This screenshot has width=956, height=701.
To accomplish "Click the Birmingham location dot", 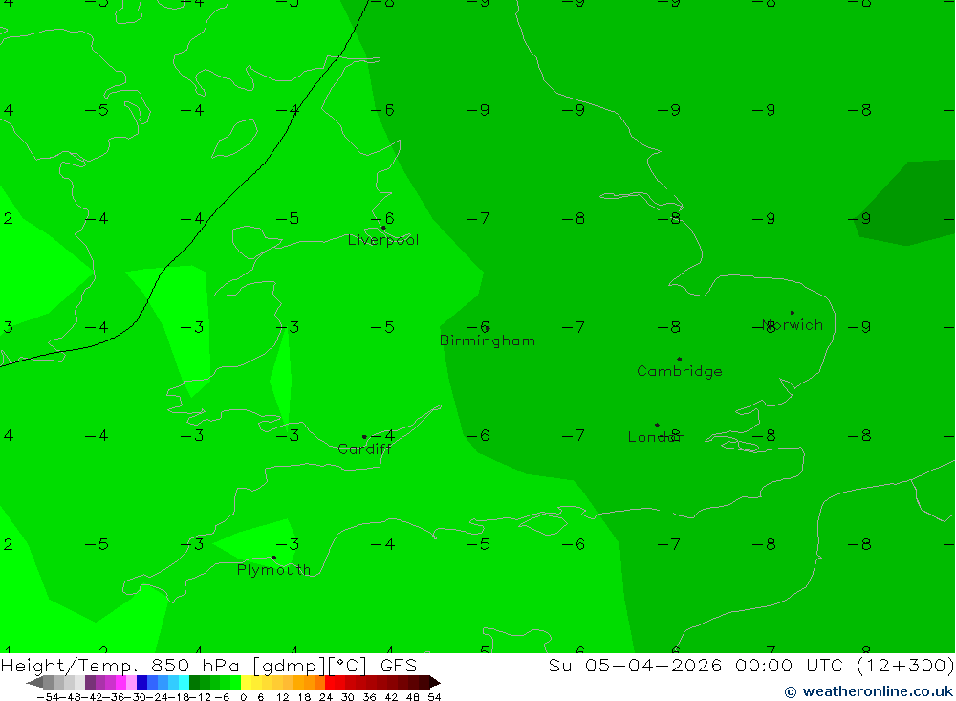I will point(487,328).
